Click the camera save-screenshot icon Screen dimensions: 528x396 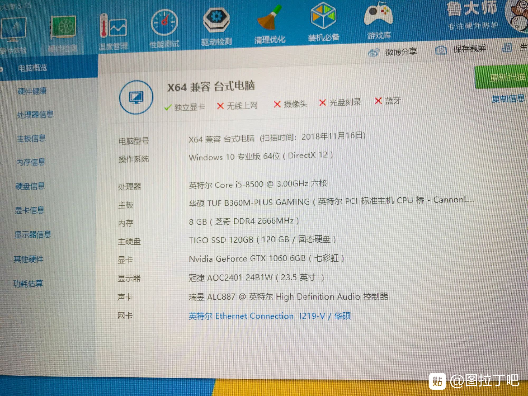pos(441,50)
